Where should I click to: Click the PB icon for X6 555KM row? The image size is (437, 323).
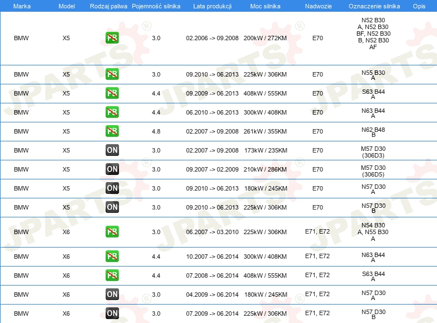tap(112, 275)
